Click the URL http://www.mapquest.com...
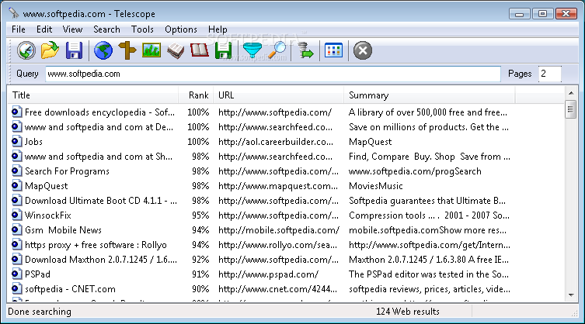585x324 pixels. 278,185
